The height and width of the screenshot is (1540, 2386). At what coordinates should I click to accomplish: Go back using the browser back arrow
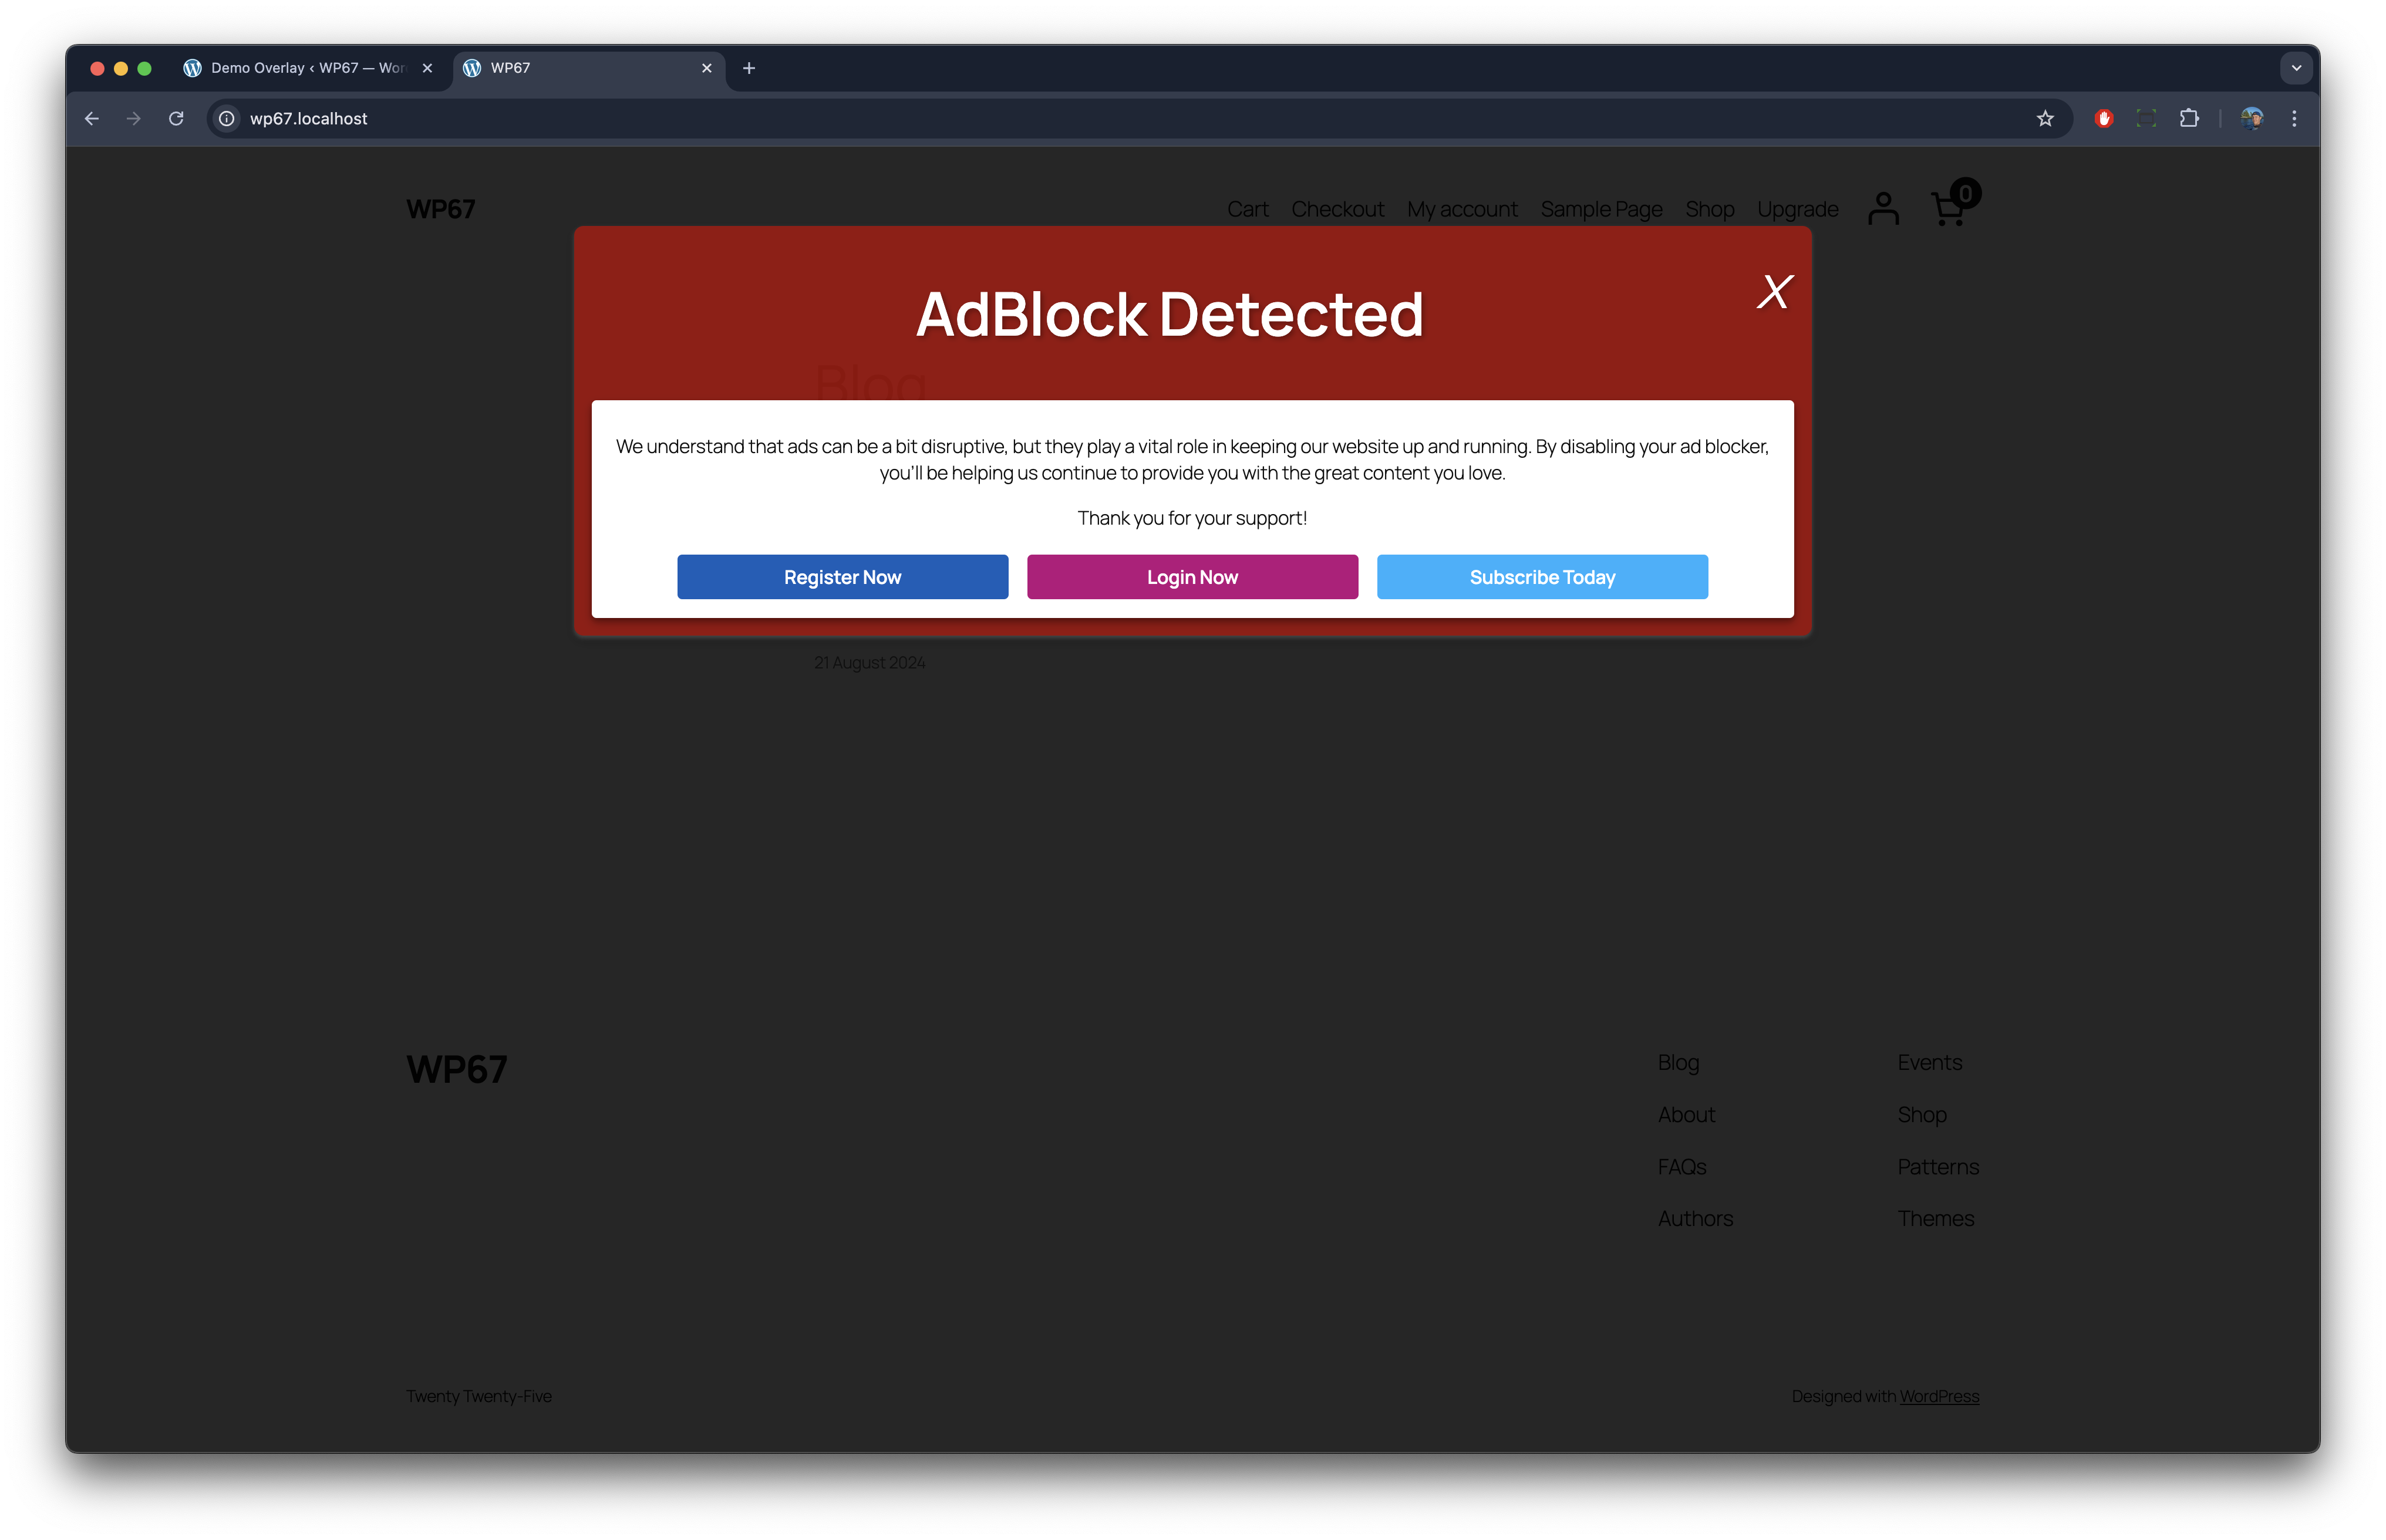(x=92, y=119)
